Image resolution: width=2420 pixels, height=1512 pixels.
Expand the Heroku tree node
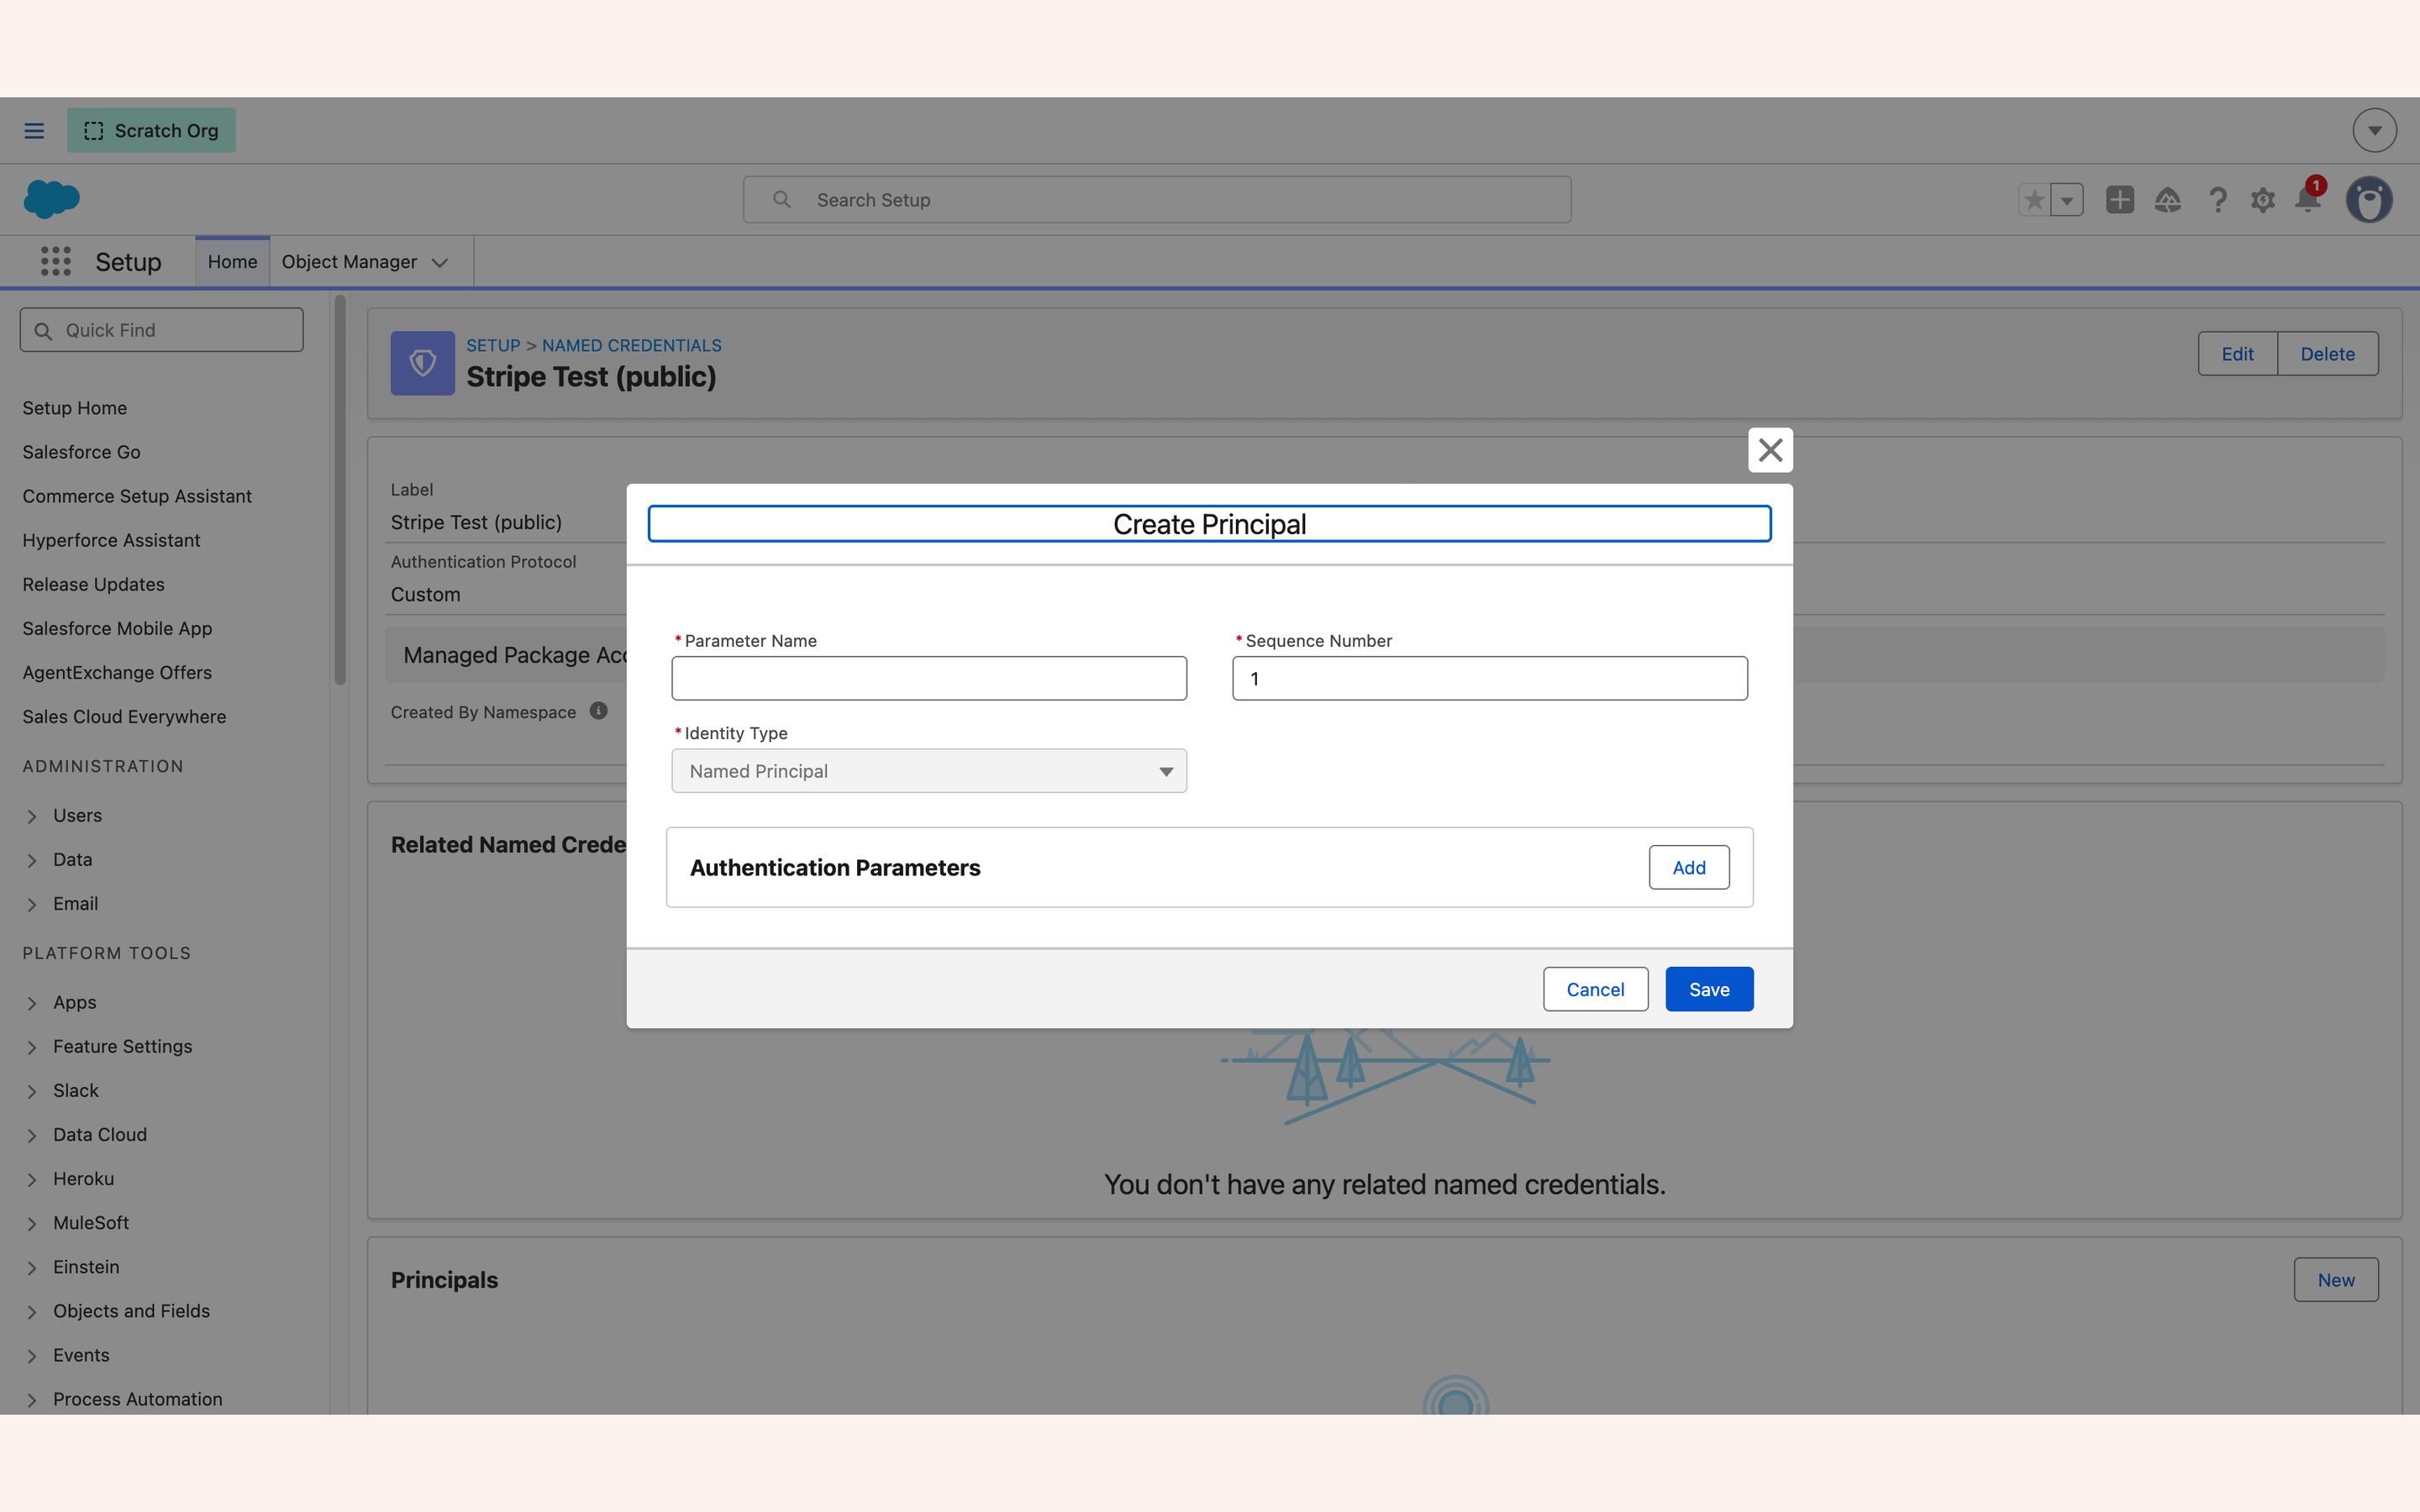pos(32,1179)
